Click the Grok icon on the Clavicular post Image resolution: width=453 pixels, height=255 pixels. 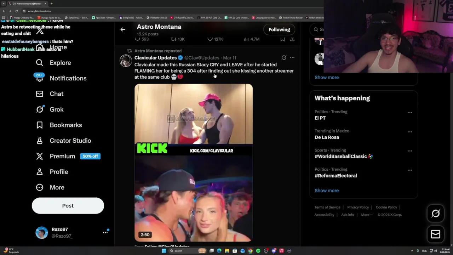click(284, 57)
